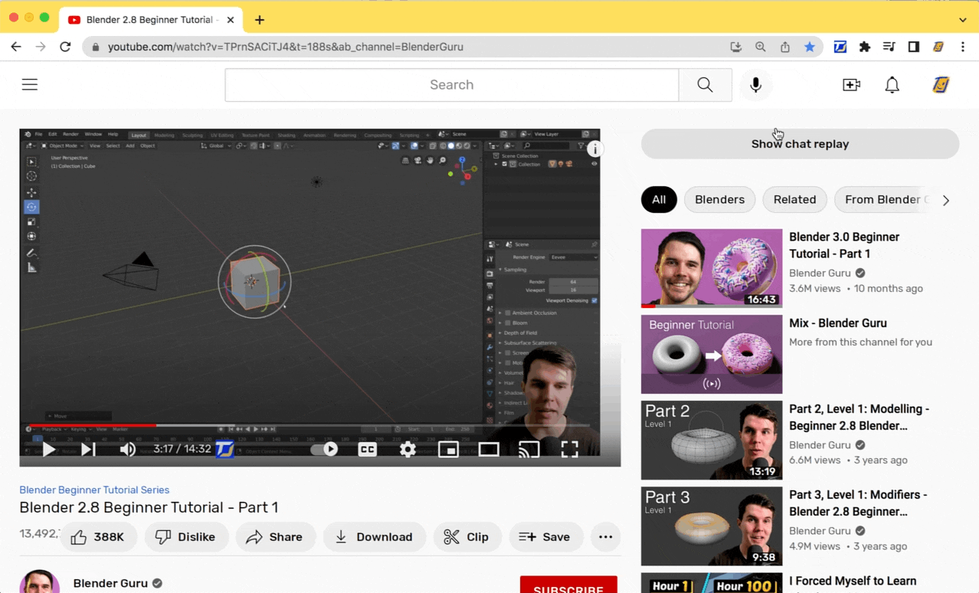
Task: Select the All filter chip
Action: (x=659, y=199)
